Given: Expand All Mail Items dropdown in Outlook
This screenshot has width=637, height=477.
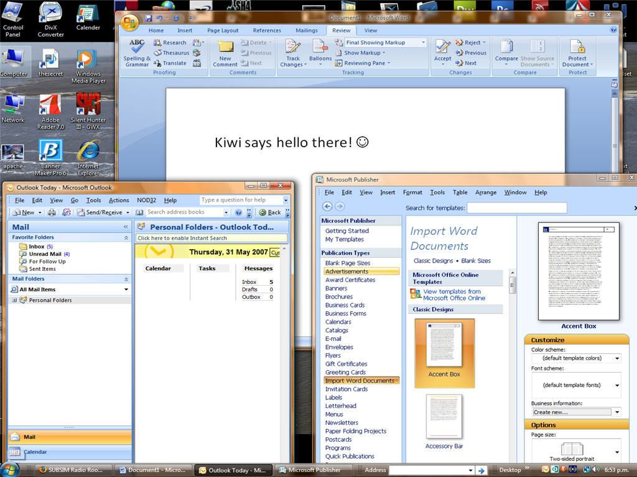Looking at the screenshot, I should tap(126, 289).
